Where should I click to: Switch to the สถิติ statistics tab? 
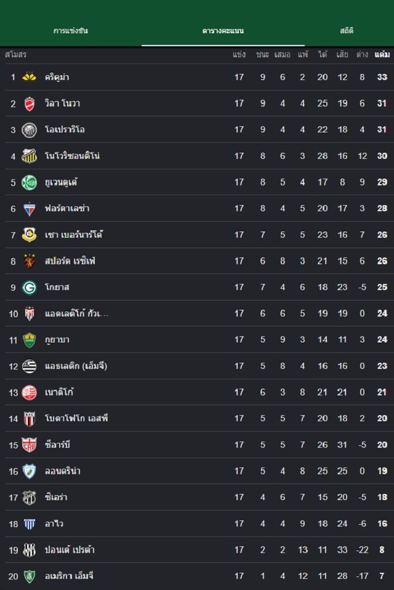tap(347, 30)
